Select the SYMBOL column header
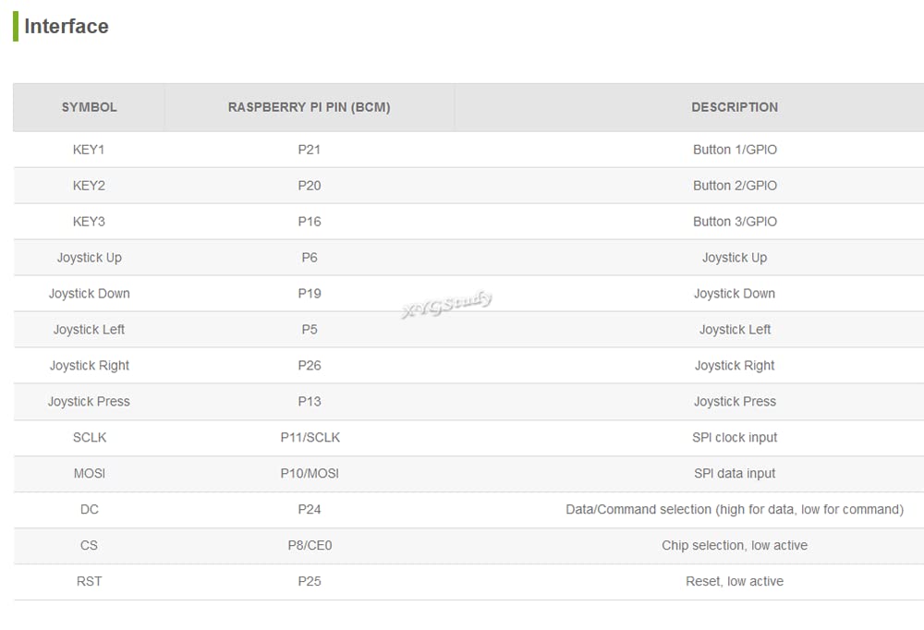The width and height of the screenshot is (924, 630). pos(89,107)
